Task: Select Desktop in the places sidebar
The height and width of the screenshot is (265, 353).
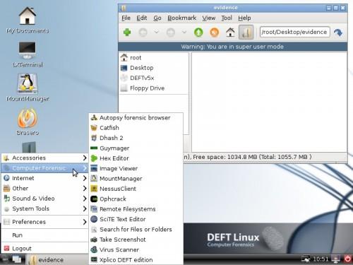Action: tap(154, 68)
